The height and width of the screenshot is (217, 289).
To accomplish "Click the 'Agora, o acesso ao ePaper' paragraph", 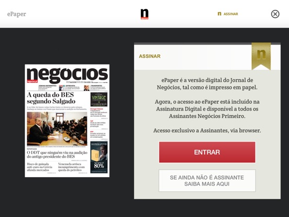I will coord(207,109).
